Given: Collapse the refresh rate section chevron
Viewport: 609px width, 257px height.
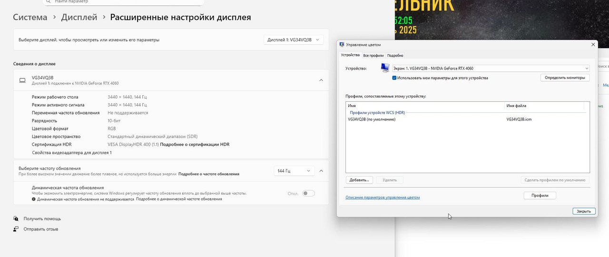Looking at the screenshot, I should [321, 171].
